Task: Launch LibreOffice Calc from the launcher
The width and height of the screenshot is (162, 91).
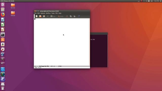Action: tap(3, 25)
